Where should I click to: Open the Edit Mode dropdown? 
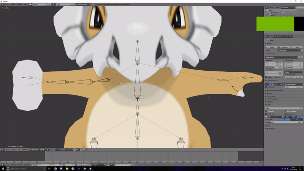[x=36, y=150]
